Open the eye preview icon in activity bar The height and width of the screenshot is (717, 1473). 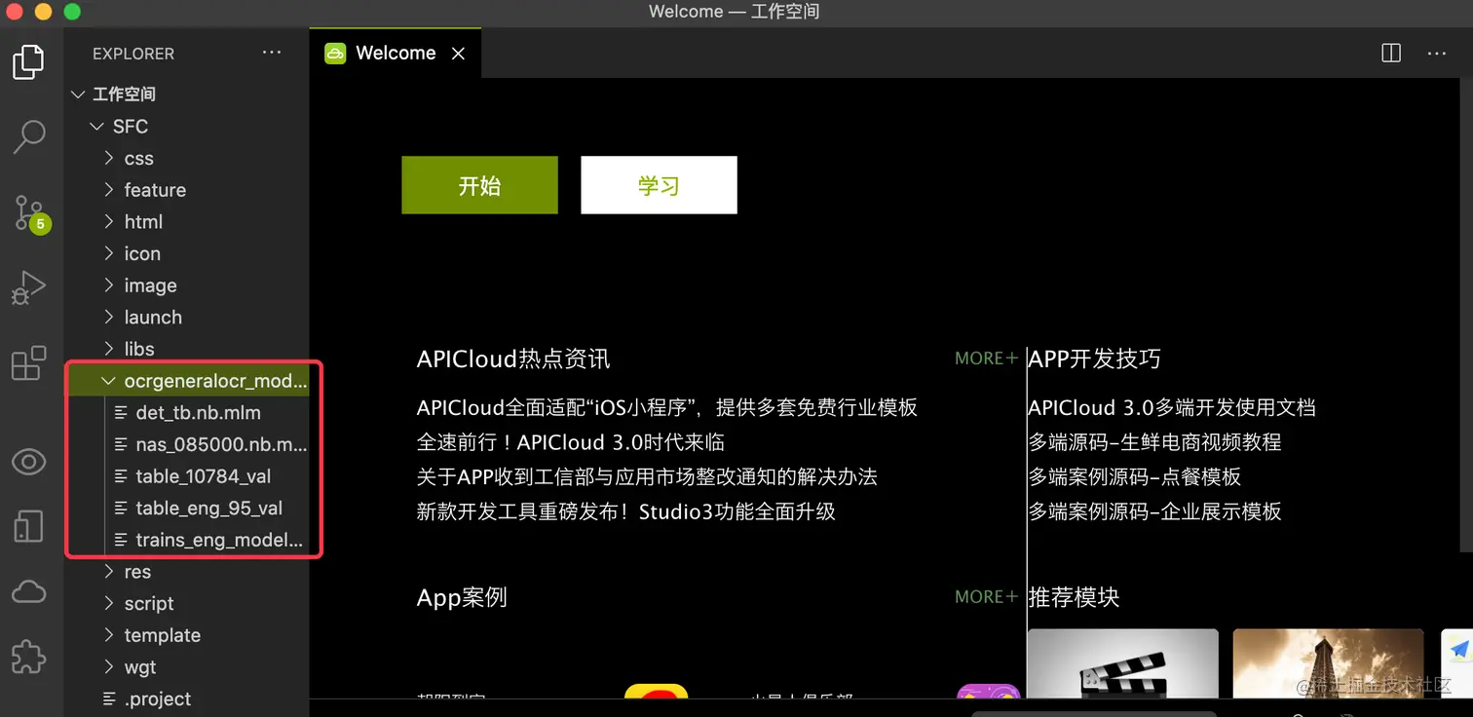pos(28,462)
